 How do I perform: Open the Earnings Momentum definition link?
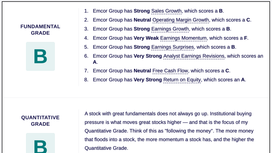183,38
